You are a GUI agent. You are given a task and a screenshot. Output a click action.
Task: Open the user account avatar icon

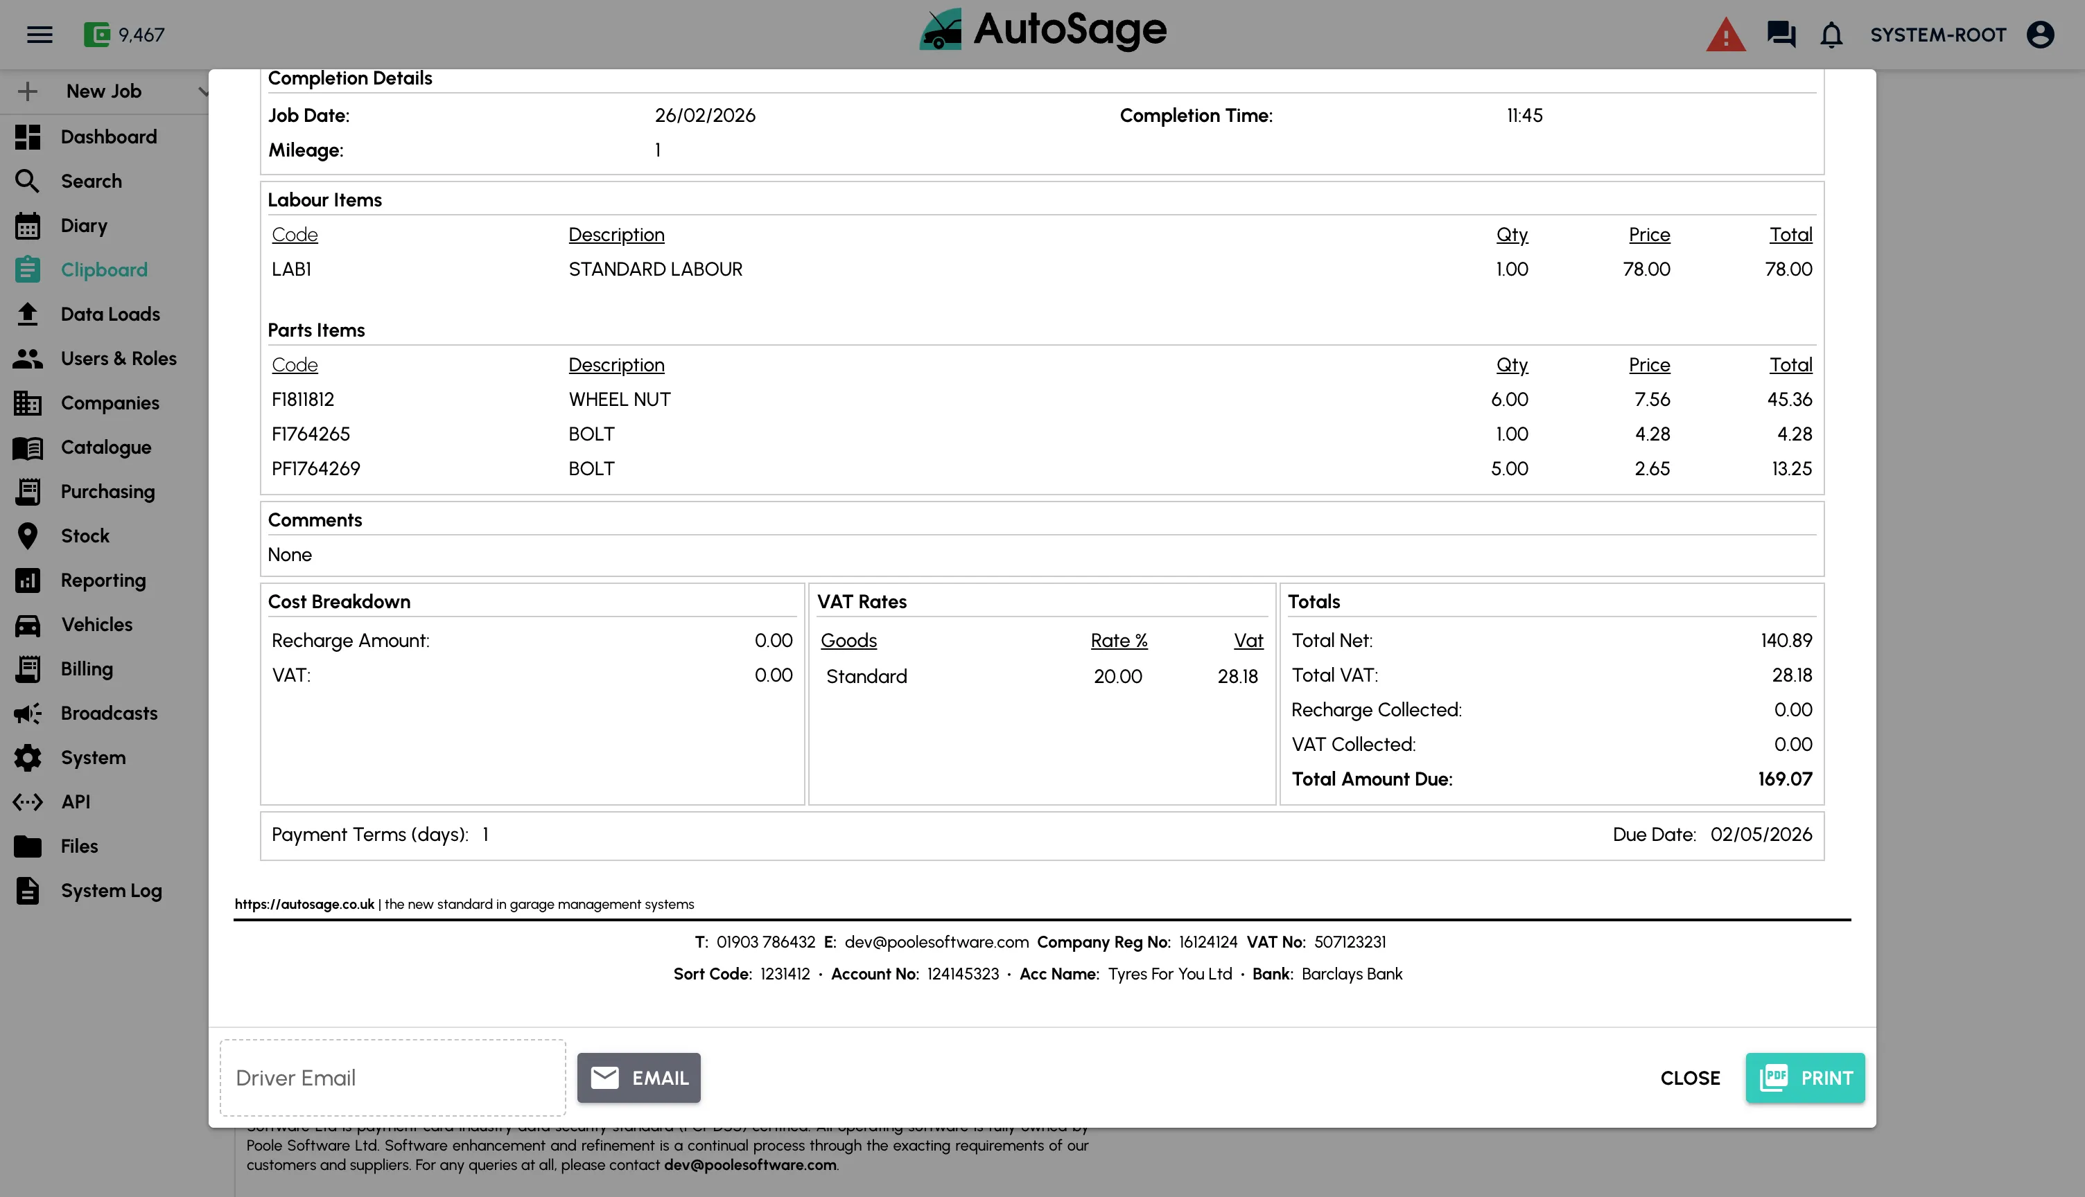2041,35
